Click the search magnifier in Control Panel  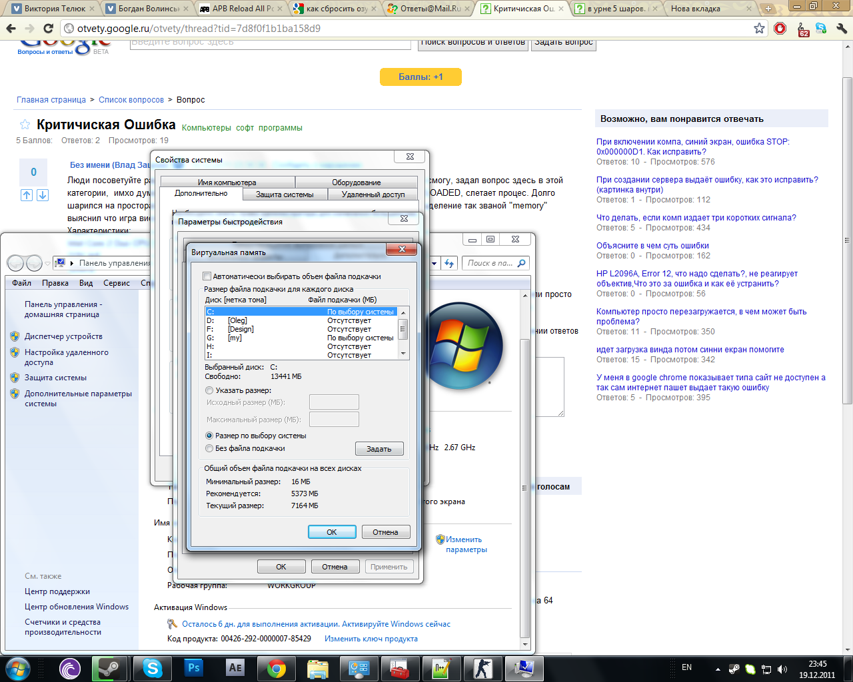pos(521,263)
